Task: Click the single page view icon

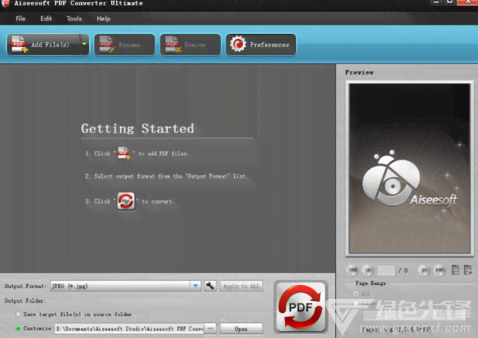Action: coord(455,270)
